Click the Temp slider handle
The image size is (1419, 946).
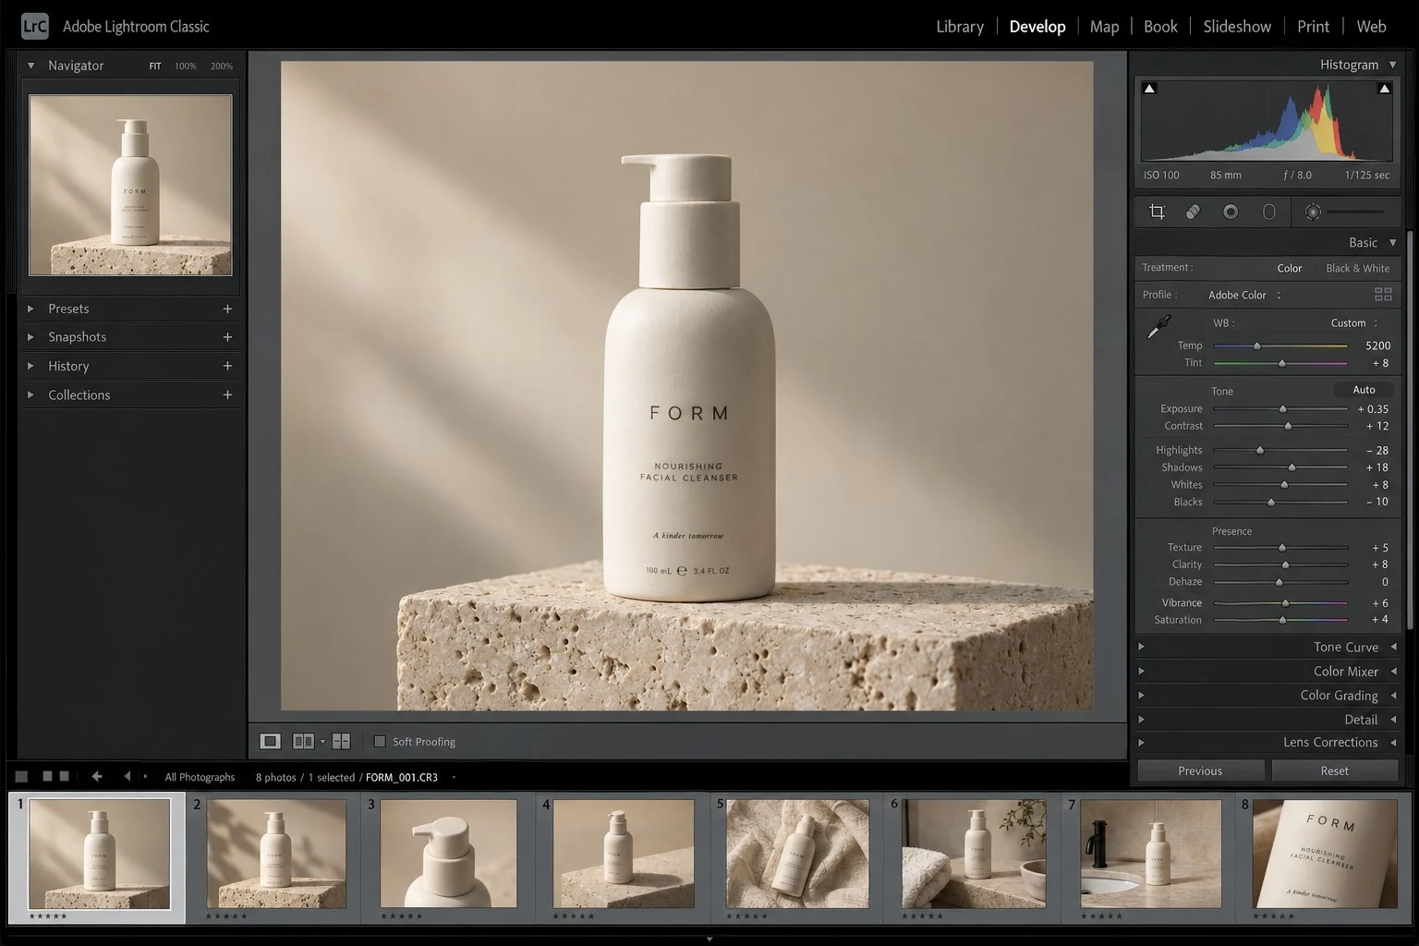point(1256,346)
